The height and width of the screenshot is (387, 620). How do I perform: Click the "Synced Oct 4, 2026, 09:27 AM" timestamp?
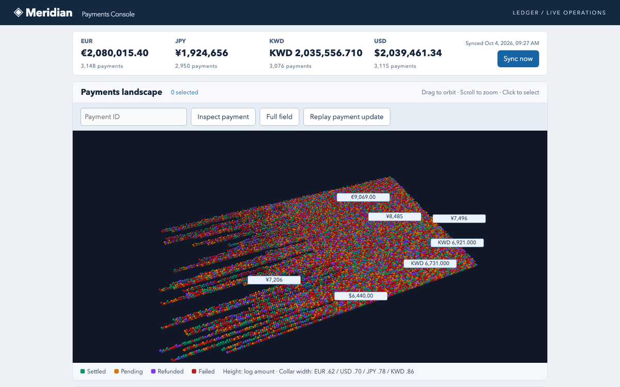502,43
